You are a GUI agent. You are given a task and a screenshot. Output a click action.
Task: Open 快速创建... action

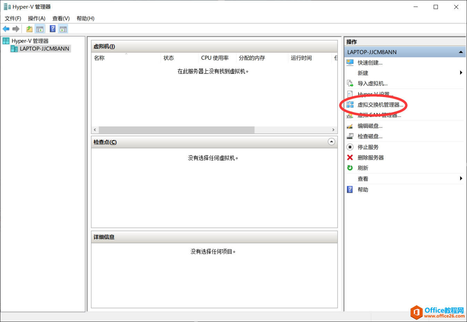click(x=370, y=63)
